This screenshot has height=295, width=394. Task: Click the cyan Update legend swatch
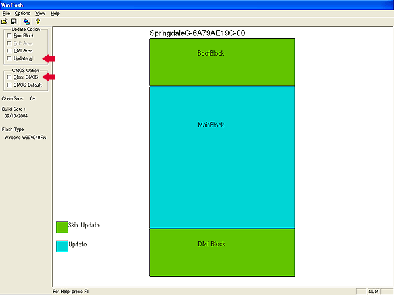pos(62,246)
